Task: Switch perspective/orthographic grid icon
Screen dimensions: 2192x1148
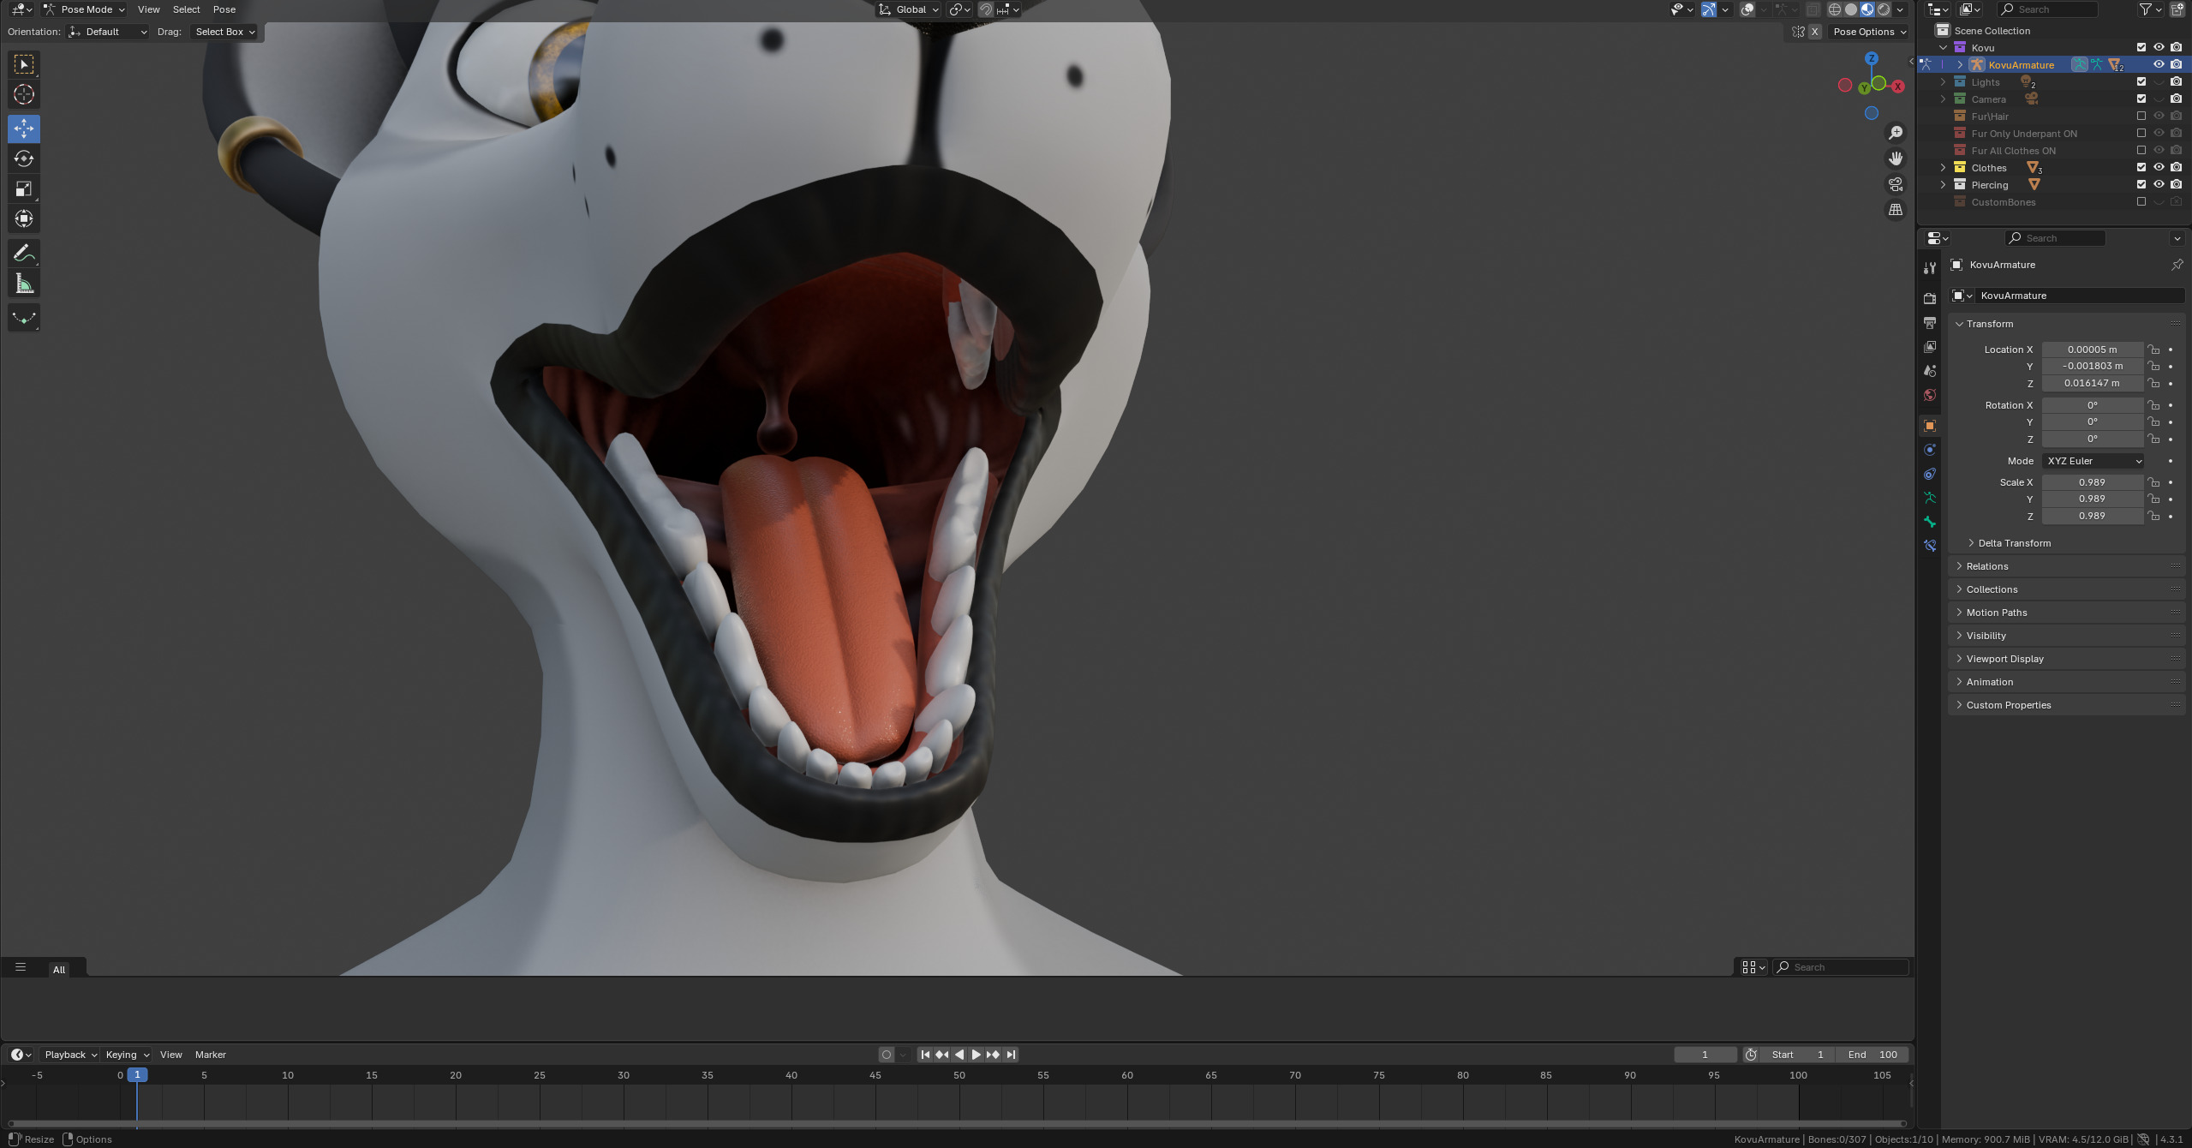Action: 1896,210
